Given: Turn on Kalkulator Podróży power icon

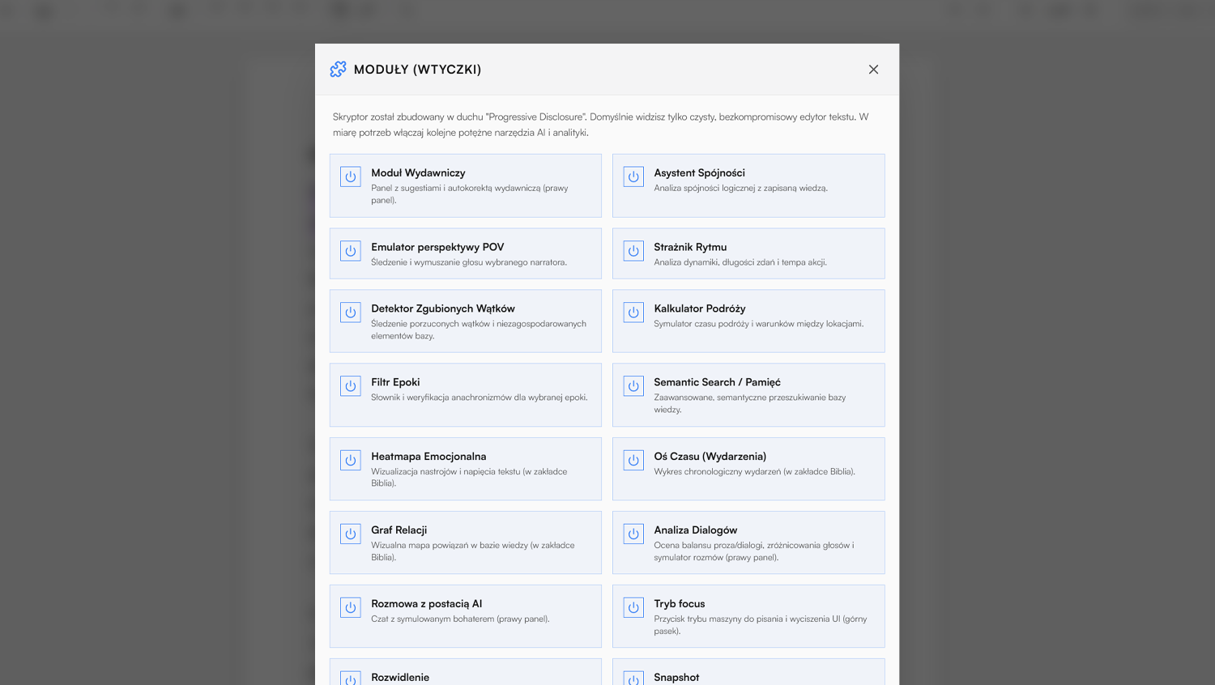Looking at the screenshot, I should coord(633,313).
